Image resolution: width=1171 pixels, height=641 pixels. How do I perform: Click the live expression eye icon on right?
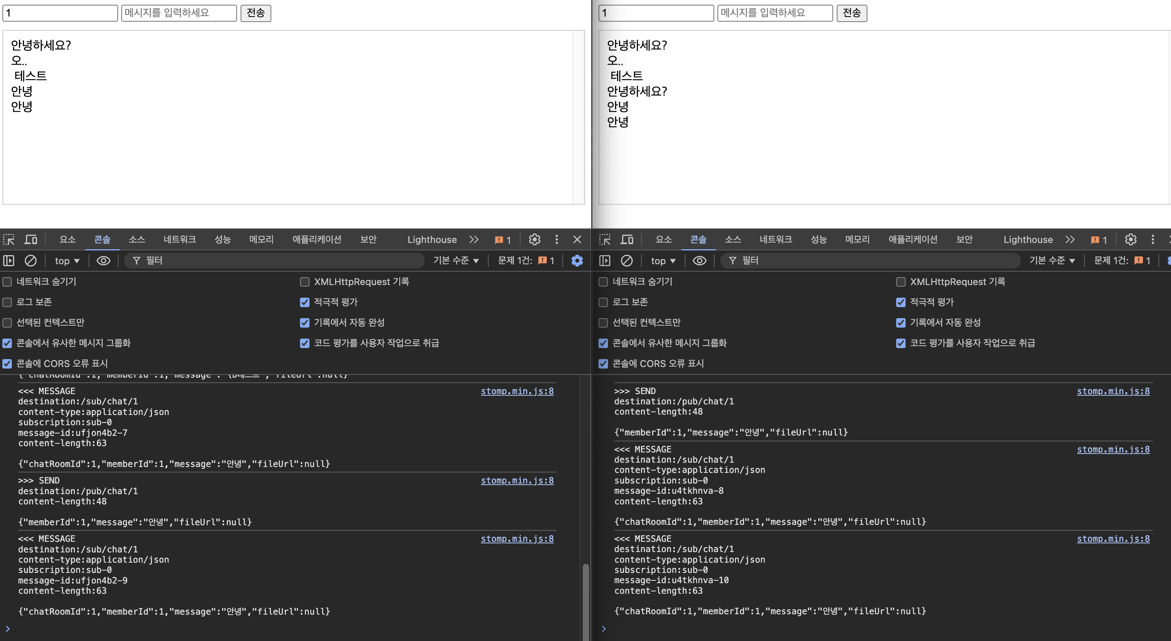[x=699, y=261]
